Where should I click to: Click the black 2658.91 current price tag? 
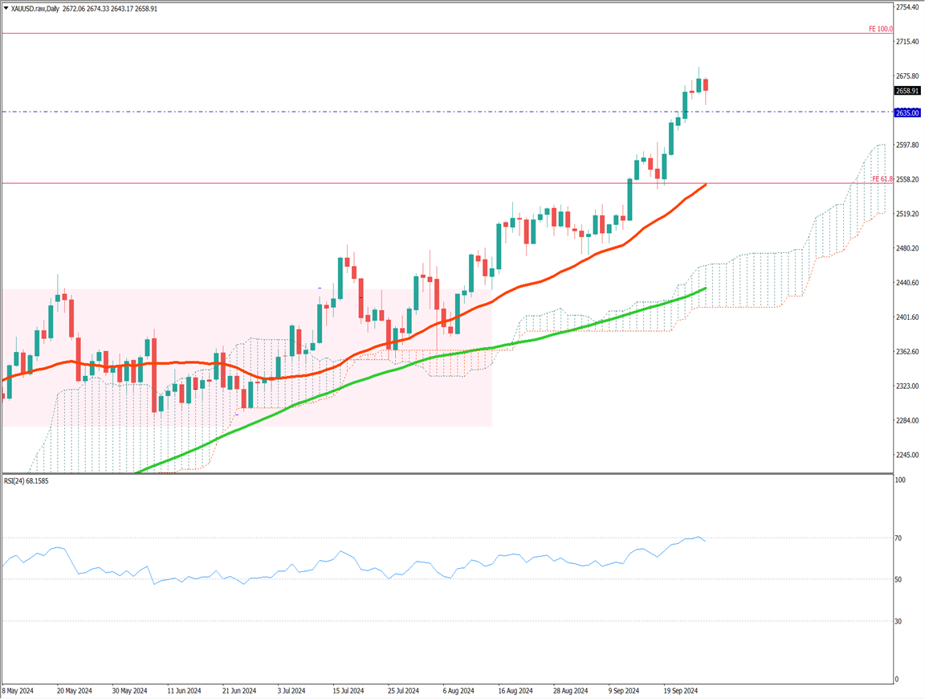907,91
